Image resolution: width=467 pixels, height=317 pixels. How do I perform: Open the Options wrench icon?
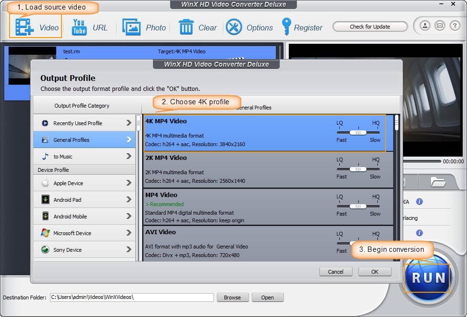(234, 27)
